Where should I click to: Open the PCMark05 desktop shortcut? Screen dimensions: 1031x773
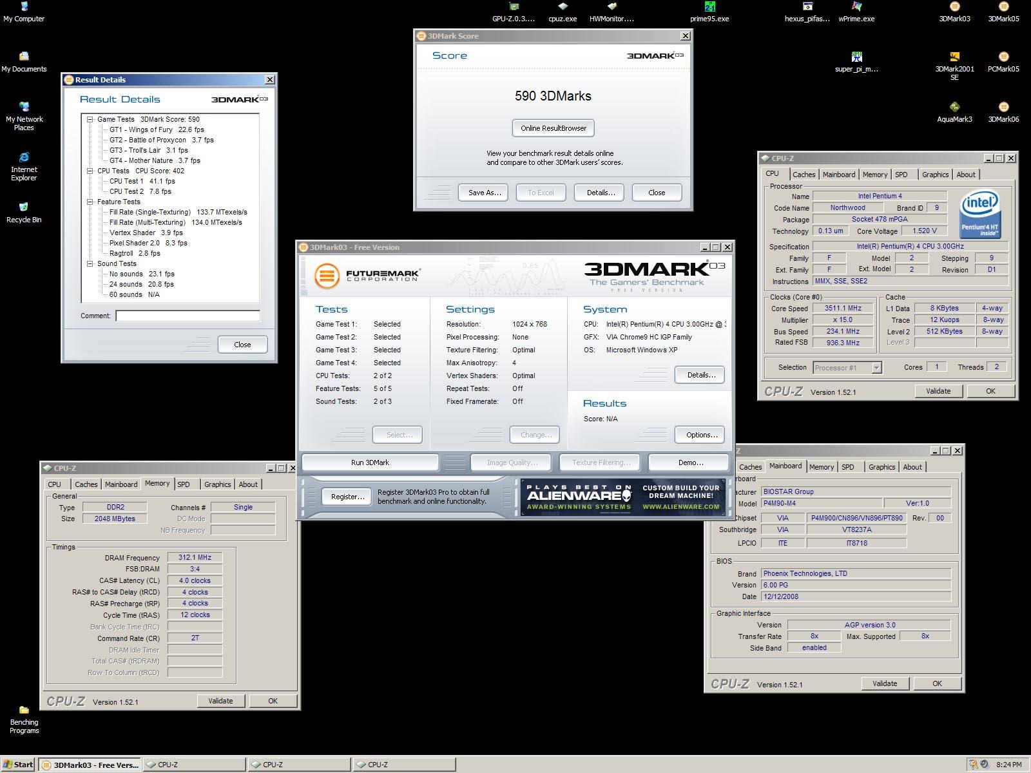click(x=1003, y=62)
